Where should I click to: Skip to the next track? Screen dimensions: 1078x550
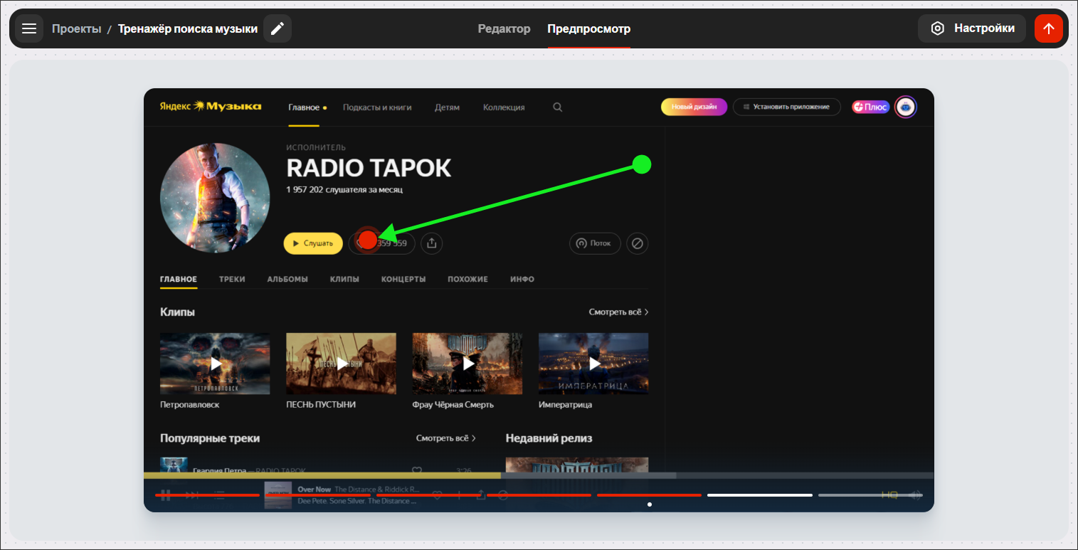coord(191,495)
